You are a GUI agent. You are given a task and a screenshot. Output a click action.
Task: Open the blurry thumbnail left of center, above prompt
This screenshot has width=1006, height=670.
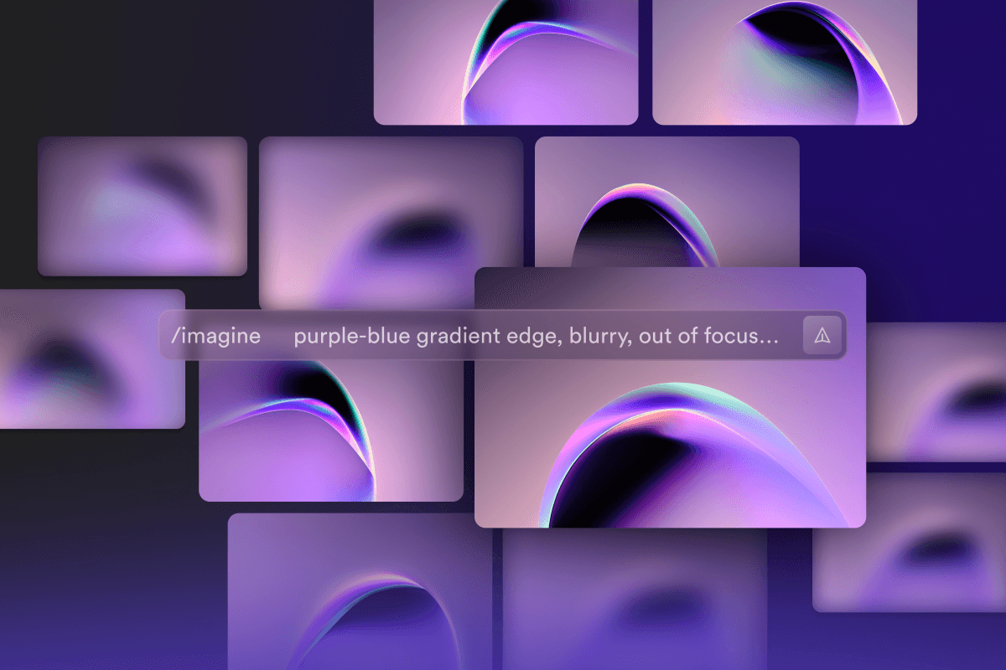coord(391,218)
